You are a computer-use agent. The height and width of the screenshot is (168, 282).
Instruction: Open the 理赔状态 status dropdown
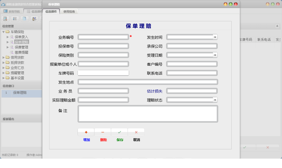pos(215,100)
